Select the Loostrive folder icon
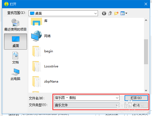The height and width of the screenshot is (116, 152). click(x=36, y=66)
